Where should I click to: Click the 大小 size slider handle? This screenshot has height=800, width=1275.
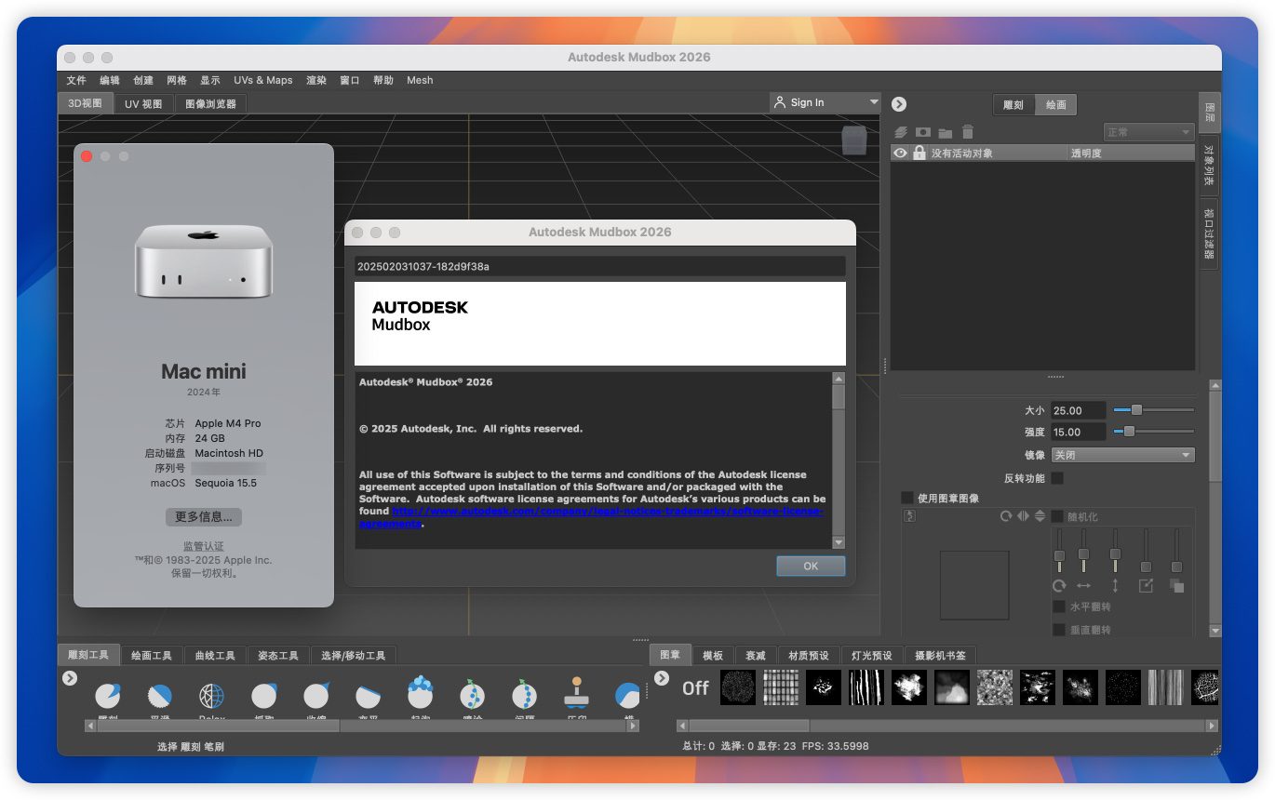click(1136, 409)
